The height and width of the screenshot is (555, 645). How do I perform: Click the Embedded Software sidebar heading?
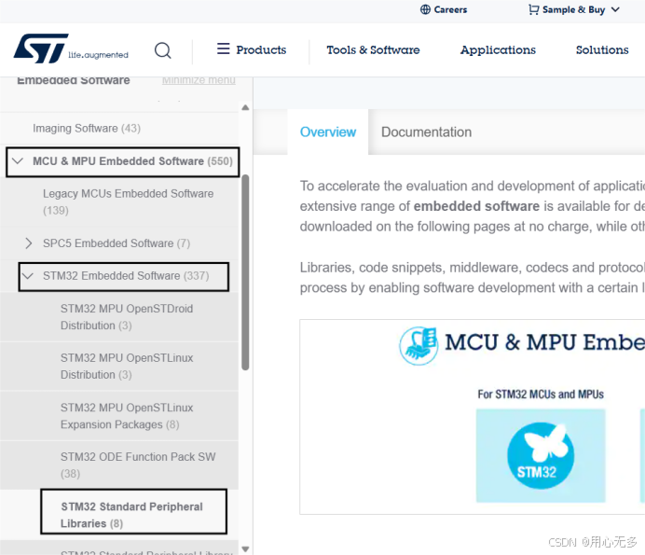point(74,80)
